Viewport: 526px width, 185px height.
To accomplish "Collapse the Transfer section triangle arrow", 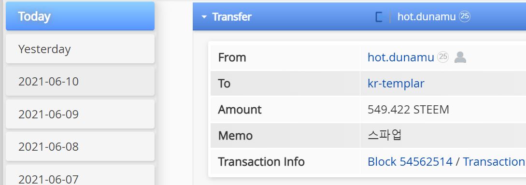I will pyautogui.click(x=204, y=17).
